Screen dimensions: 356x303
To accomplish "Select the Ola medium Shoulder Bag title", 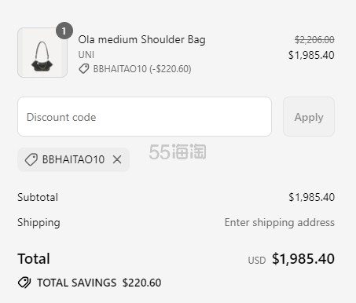I will [141, 40].
